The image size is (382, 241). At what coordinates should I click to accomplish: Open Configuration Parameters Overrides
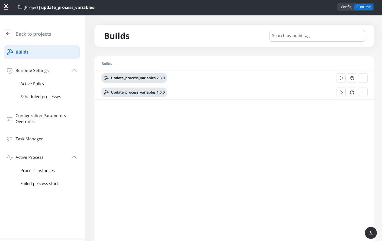point(41,119)
